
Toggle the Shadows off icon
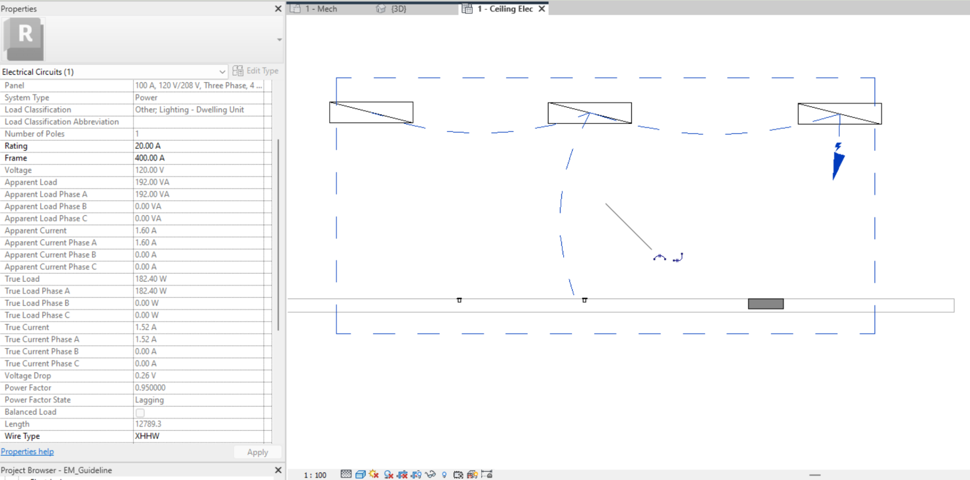tap(388, 474)
